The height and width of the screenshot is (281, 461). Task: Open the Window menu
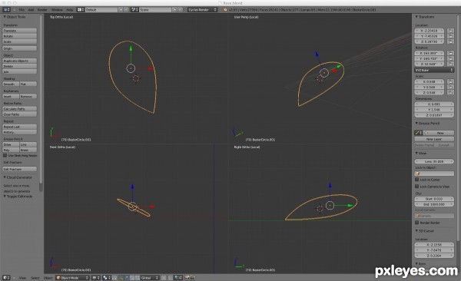[x=57, y=10]
